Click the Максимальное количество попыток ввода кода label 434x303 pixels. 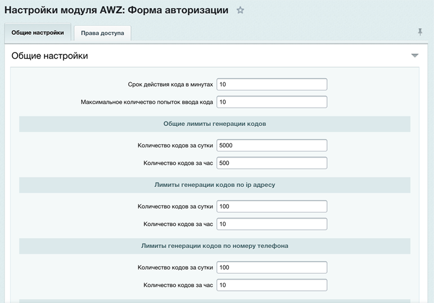[147, 102]
